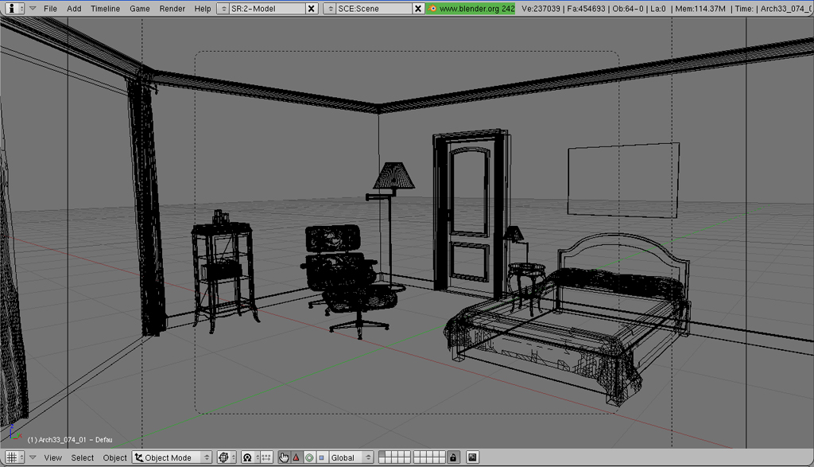Image resolution: width=814 pixels, height=467 pixels.
Task: Toggle layer 6 visibility button
Action: coord(417,454)
